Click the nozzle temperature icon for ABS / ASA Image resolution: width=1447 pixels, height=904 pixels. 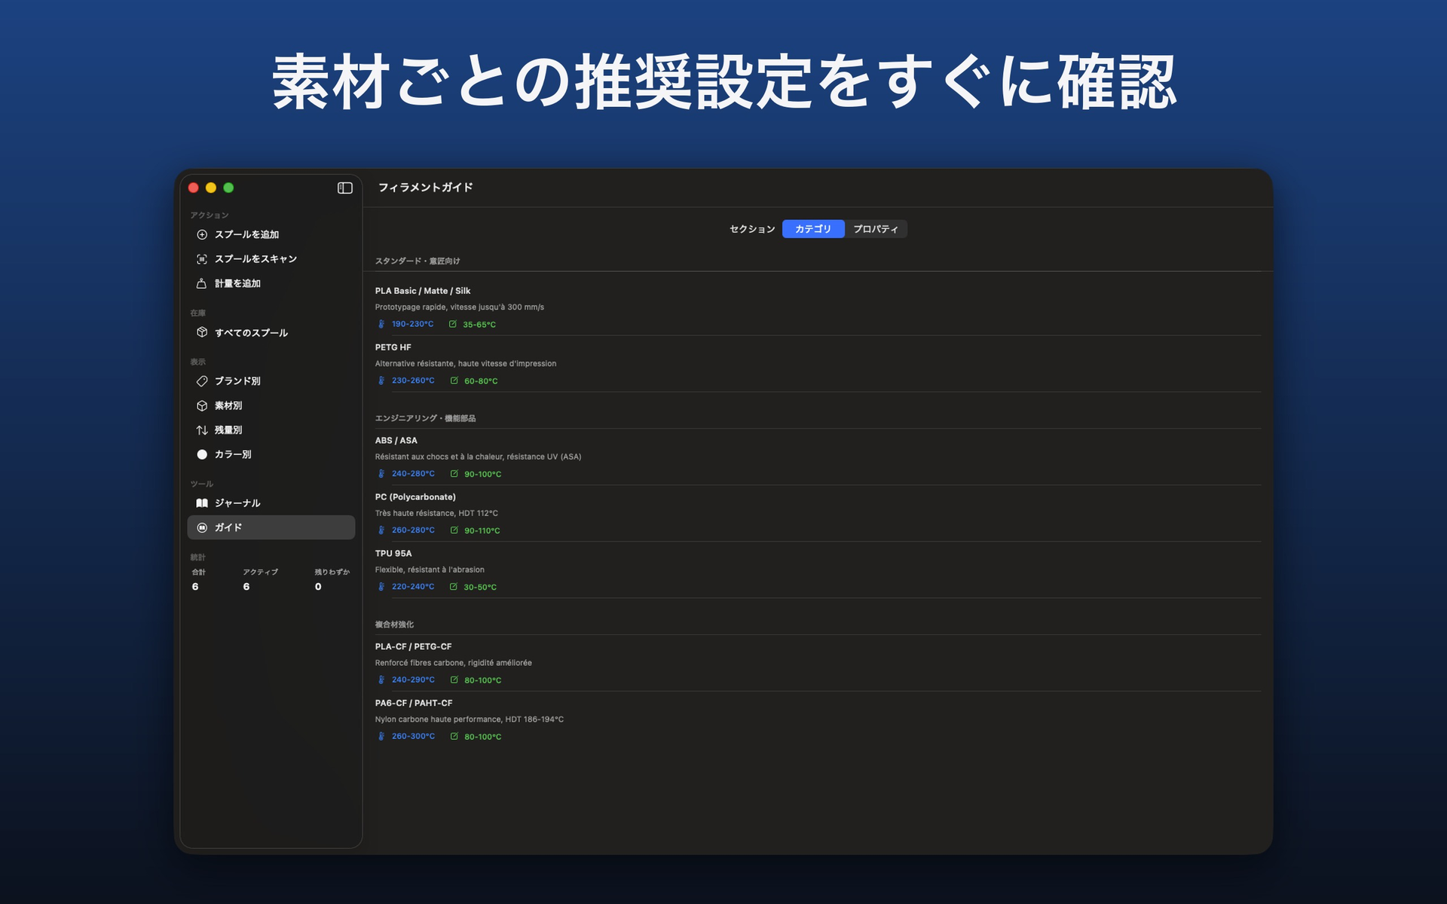pos(381,474)
